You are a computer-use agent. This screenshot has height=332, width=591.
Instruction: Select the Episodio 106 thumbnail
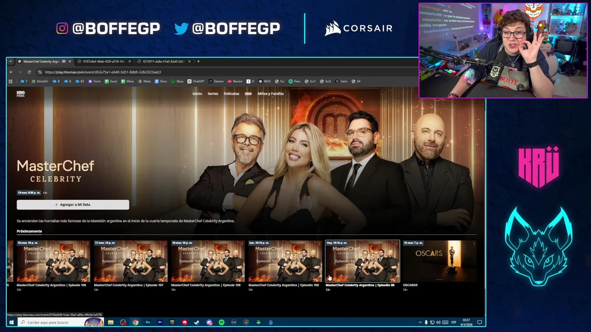(x=54, y=261)
